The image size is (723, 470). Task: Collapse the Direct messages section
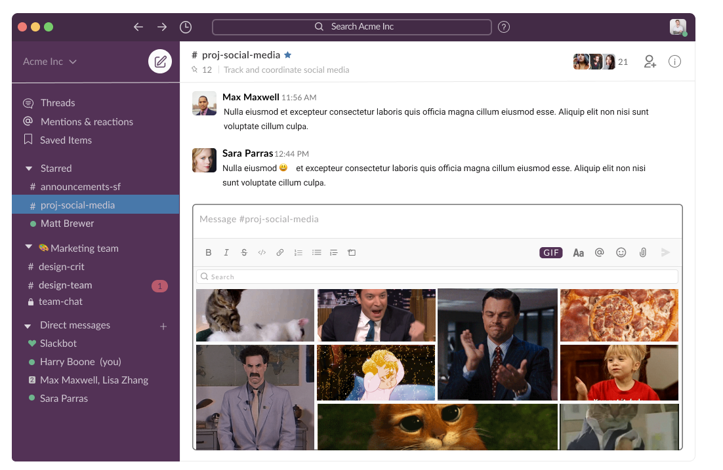[x=27, y=324]
